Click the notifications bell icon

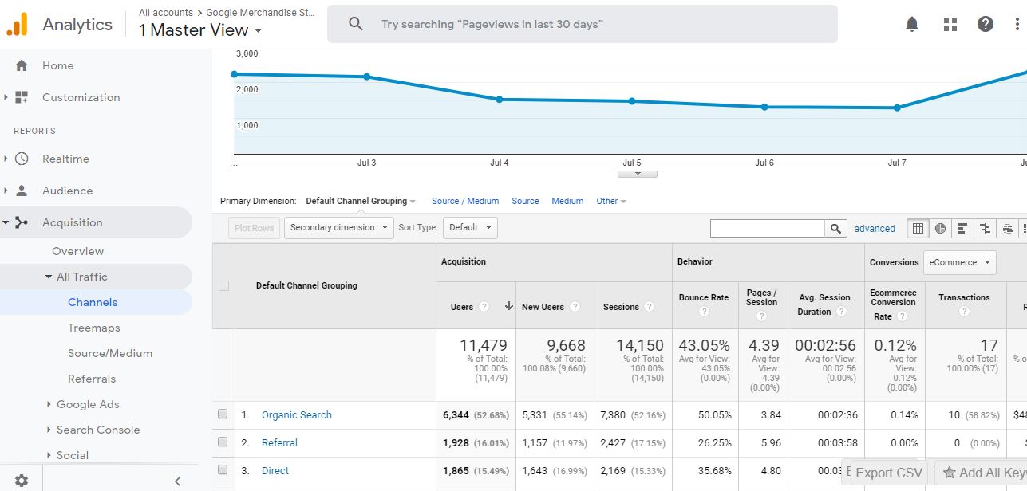tap(912, 25)
